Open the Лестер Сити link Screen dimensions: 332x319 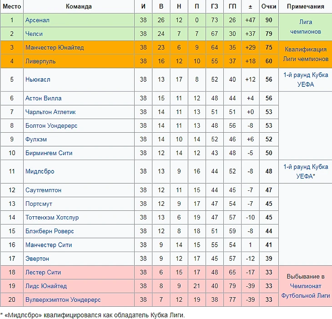tap(43, 273)
